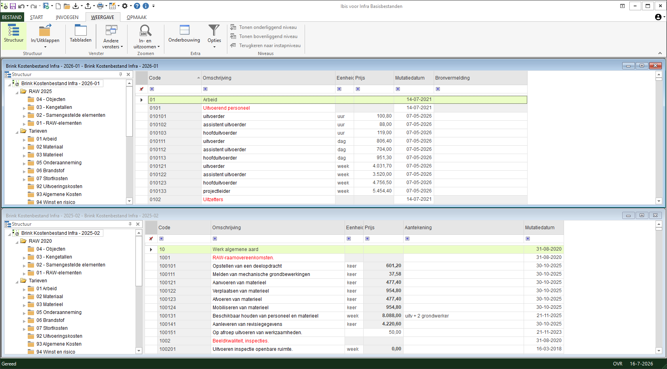
Task: Click the import (download arrow) icon
Action: (76, 6)
